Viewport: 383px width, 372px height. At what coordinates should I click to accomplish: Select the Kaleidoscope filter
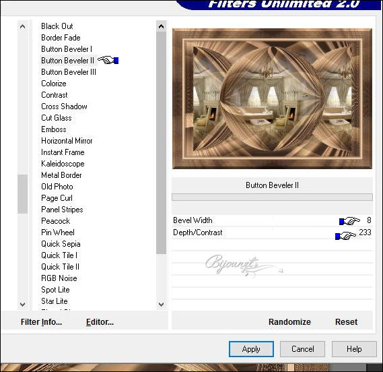63,164
